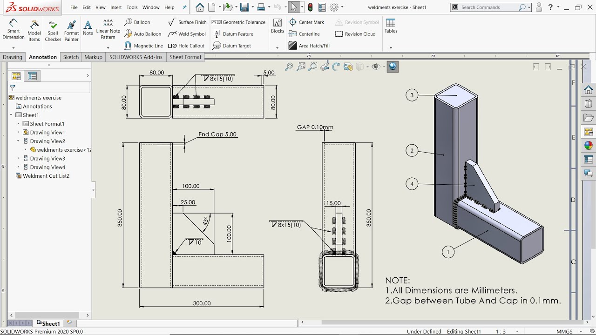Select Drawing View4 in the tree
This screenshot has height=335, width=596.
[x=44, y=167]
